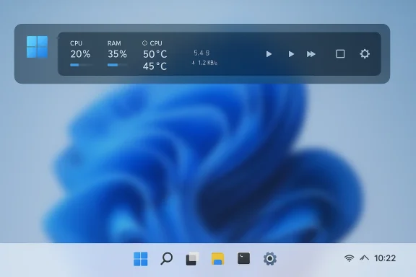
Task: Click the 45°C temperature reading
Action: 155,66
